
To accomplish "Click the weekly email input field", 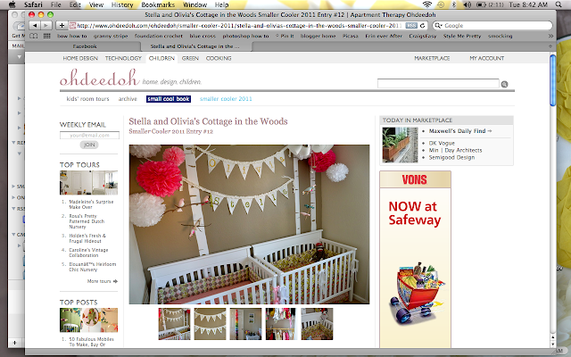I will pyautogui.click(x=89, y=135).
